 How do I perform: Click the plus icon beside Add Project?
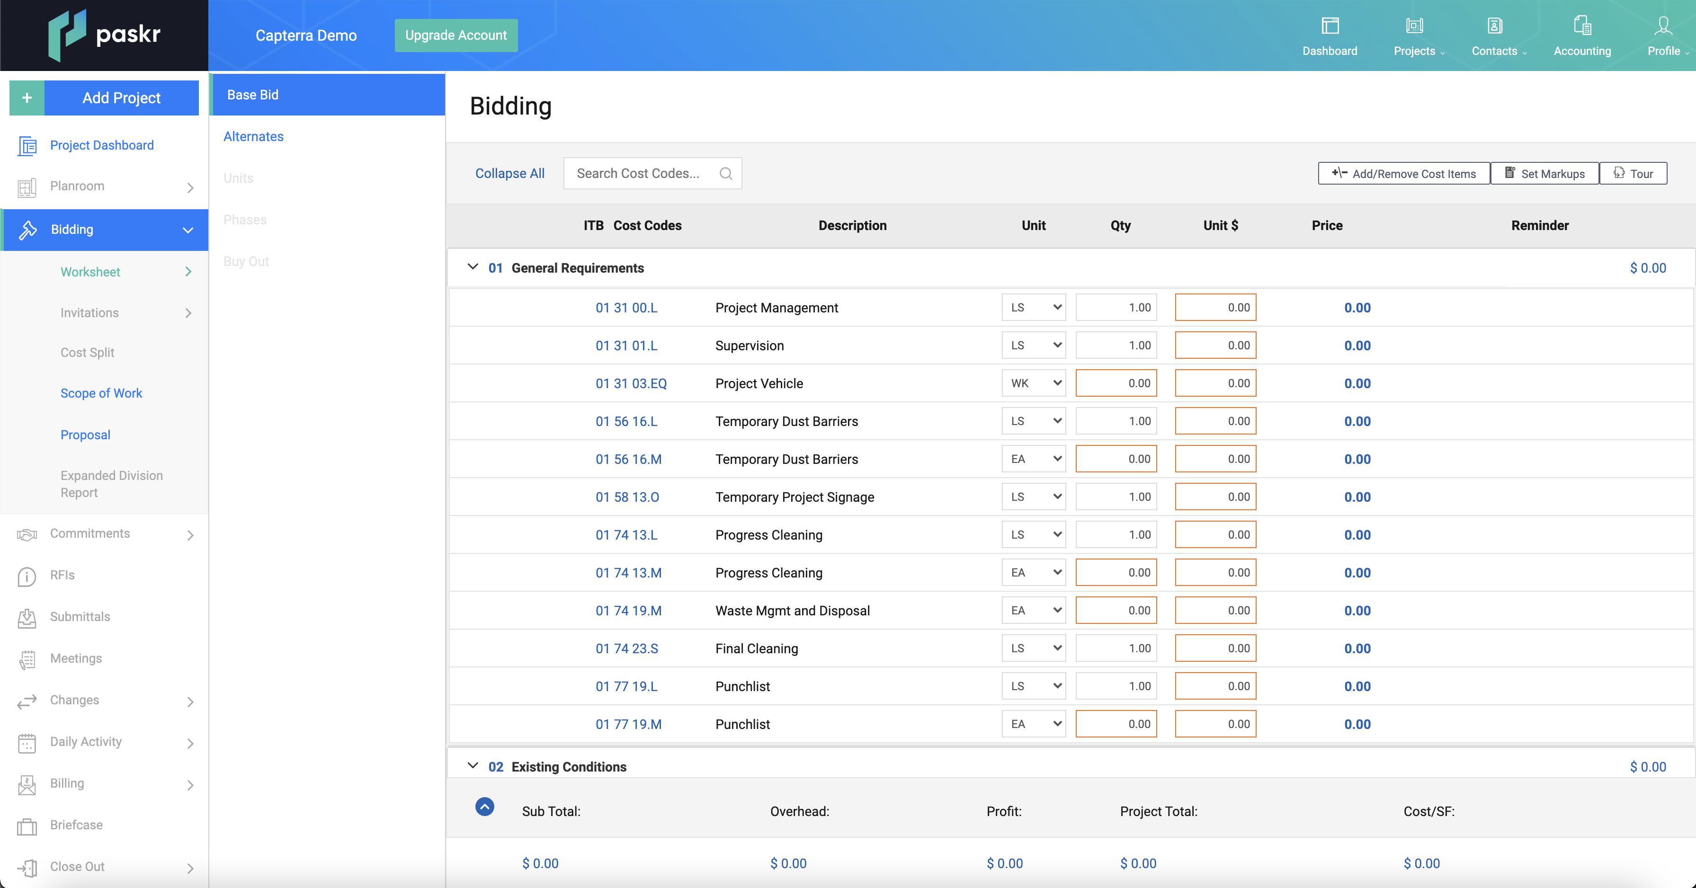(27, 98)
